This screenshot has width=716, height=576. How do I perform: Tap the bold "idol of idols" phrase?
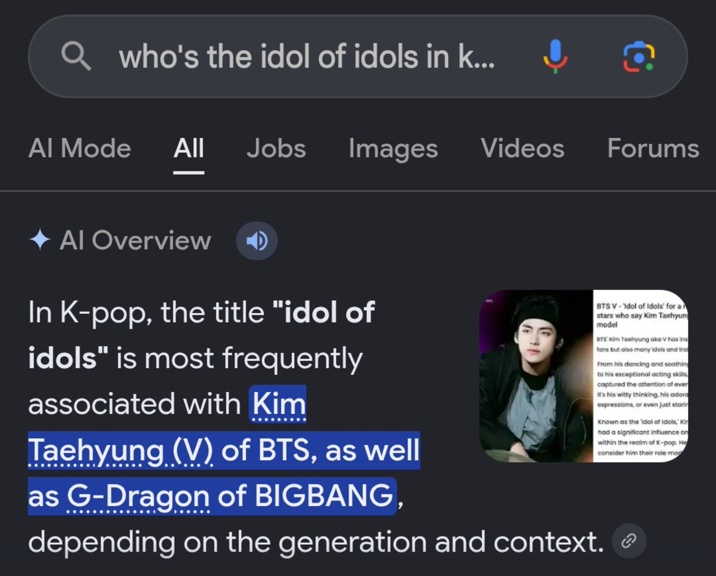201,335
